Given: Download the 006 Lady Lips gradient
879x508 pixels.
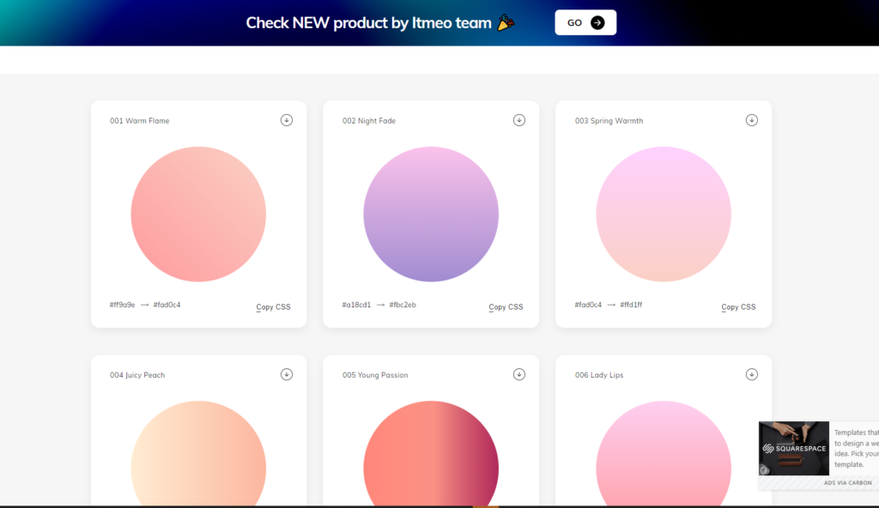Looking at the screenshot, I should coord(752,374).
